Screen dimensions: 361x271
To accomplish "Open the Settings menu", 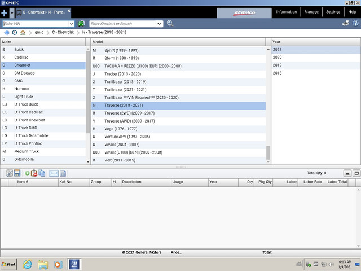I will click(333, 12).
